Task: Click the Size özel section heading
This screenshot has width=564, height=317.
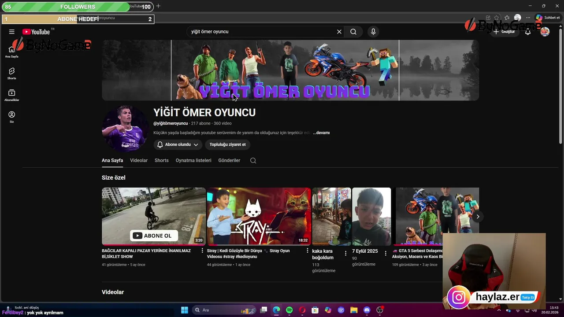Action: pos(114,177)
